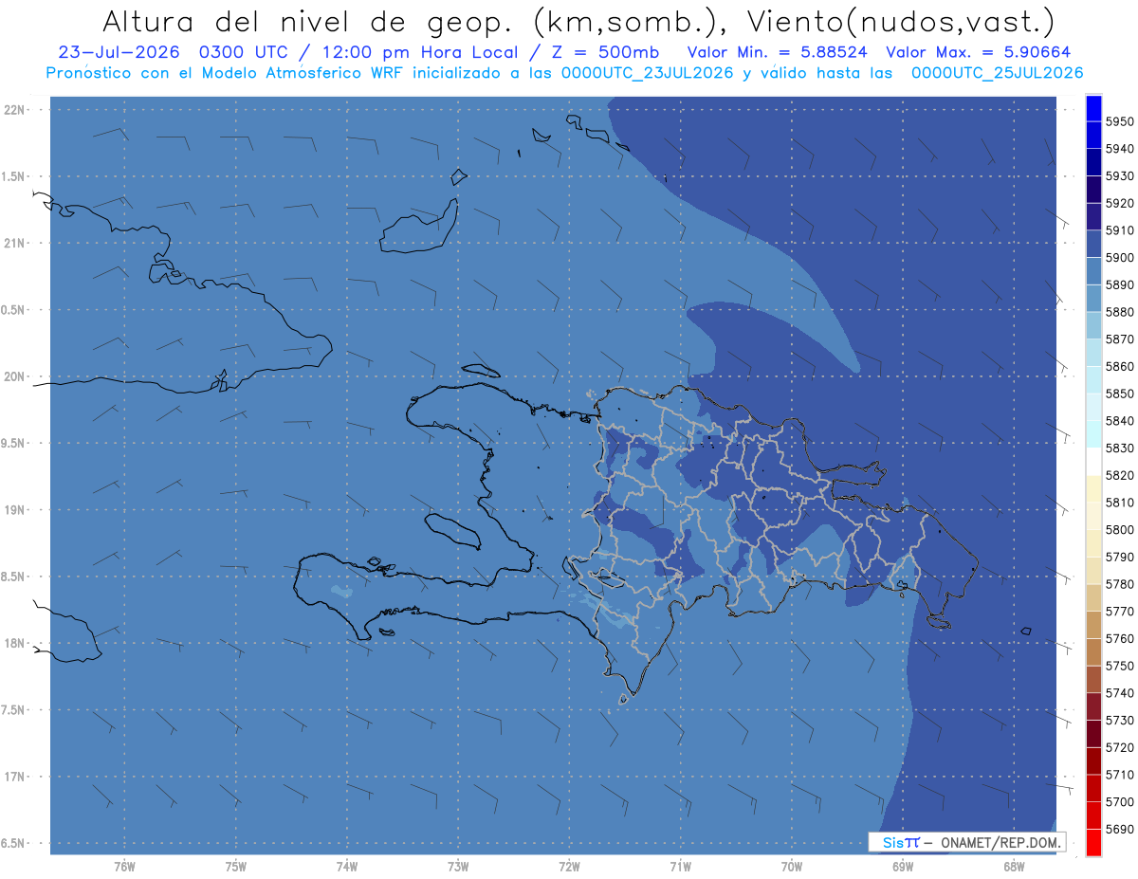Viewport: 1138px width, 879px height.
Task: Click the 5820 colorbar label
Action: (x=1119, y=475)
